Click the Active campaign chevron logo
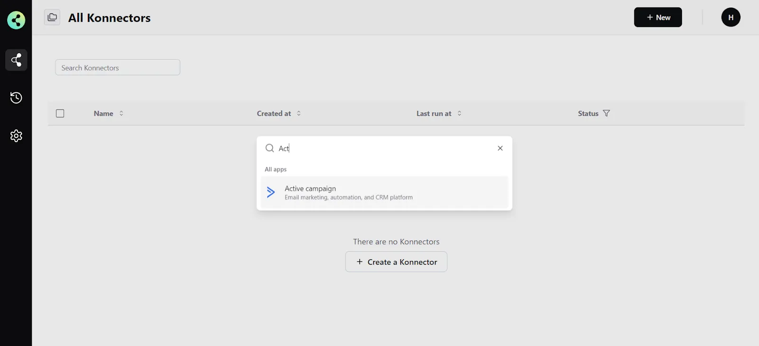The width and height of the screenshot is (759, 346). [271, 192]
